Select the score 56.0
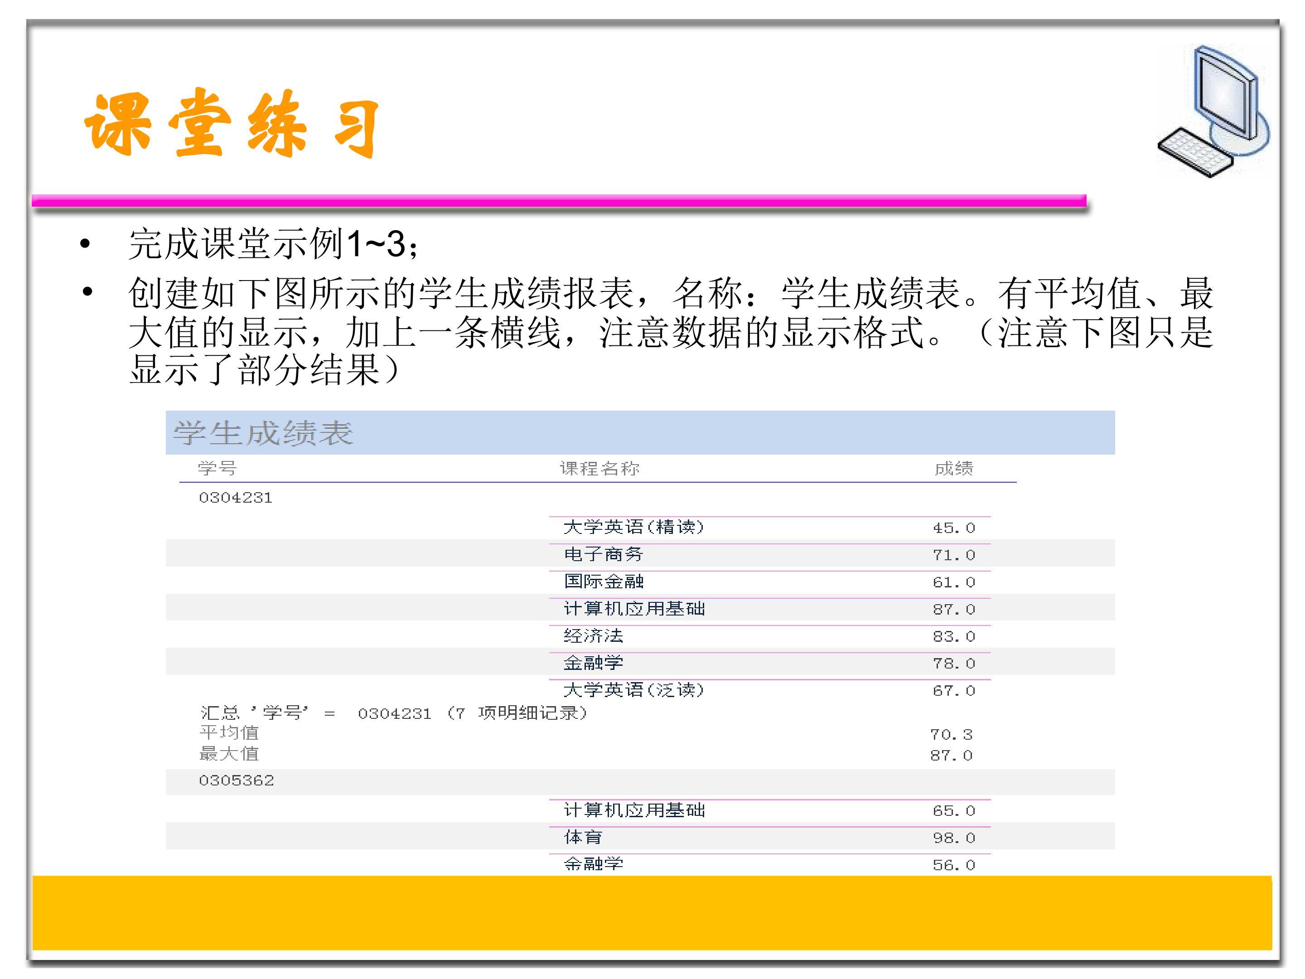Screen dimensions: 1305x979 point(954,865)
